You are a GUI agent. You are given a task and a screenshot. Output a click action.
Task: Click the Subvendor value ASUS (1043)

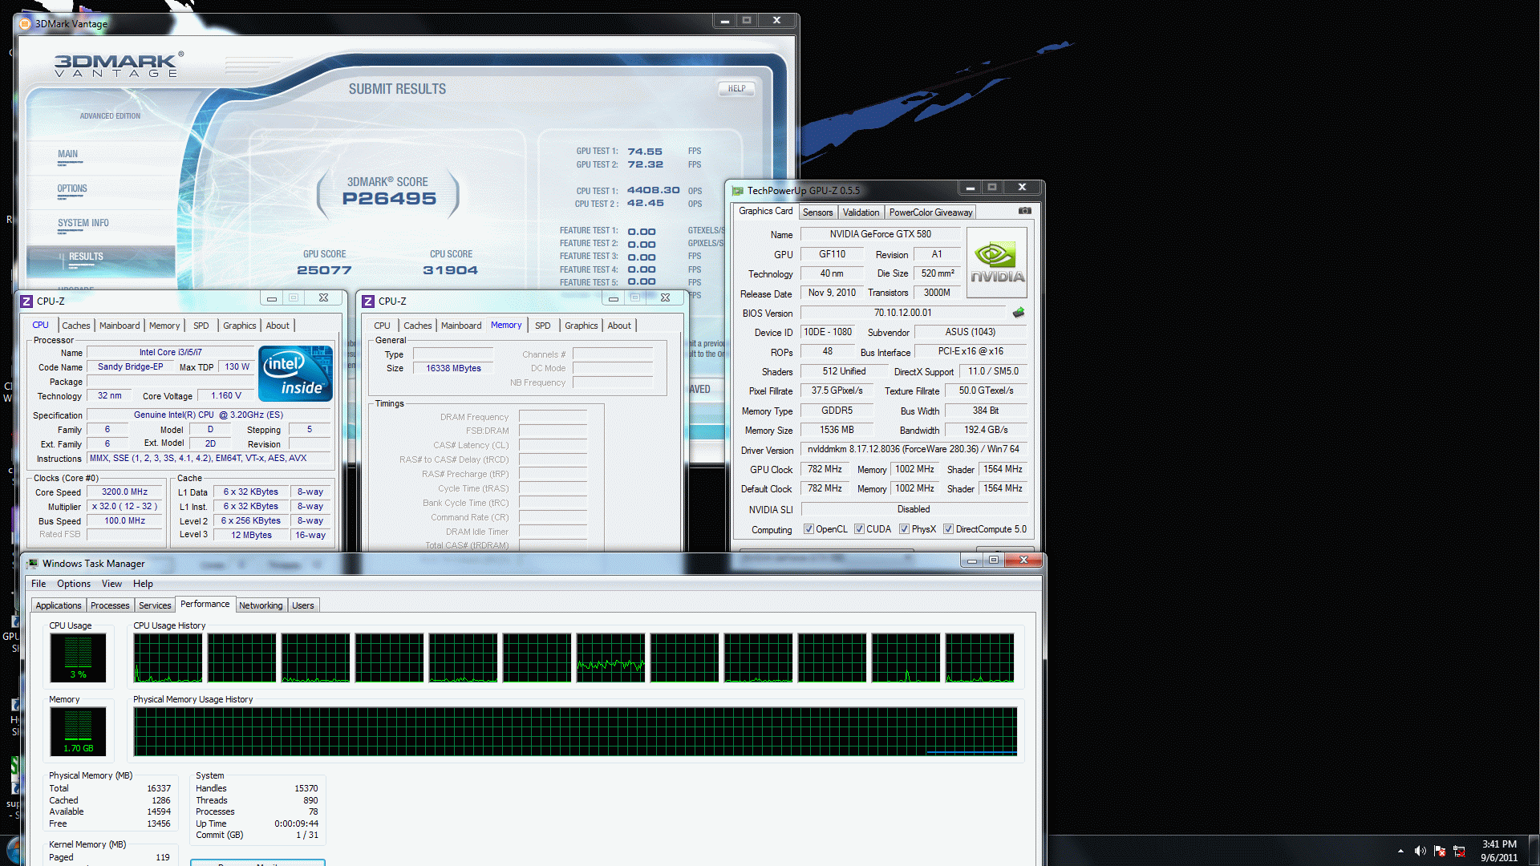[970, 332]
